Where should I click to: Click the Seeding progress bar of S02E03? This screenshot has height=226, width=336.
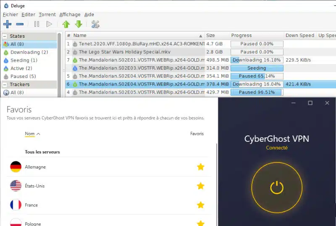pos(257,68)
